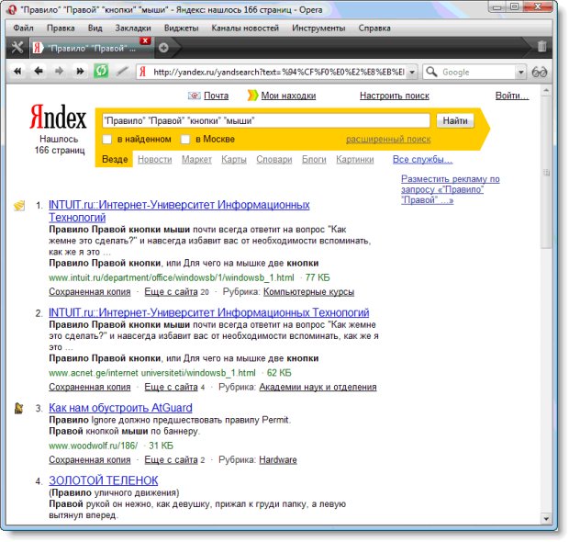Open the Мои находки link
Screen dimensions: 569x542
[x=288, y=96]
